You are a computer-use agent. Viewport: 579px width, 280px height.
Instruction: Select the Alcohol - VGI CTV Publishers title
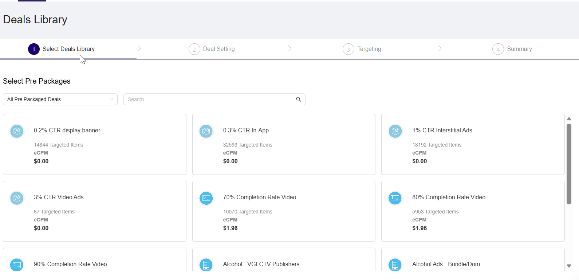261,264
